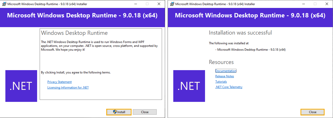The width and height of the screenshot is (333, 118).
Task: Click the Install button with shield icon
Action: (x=119, y=112)
